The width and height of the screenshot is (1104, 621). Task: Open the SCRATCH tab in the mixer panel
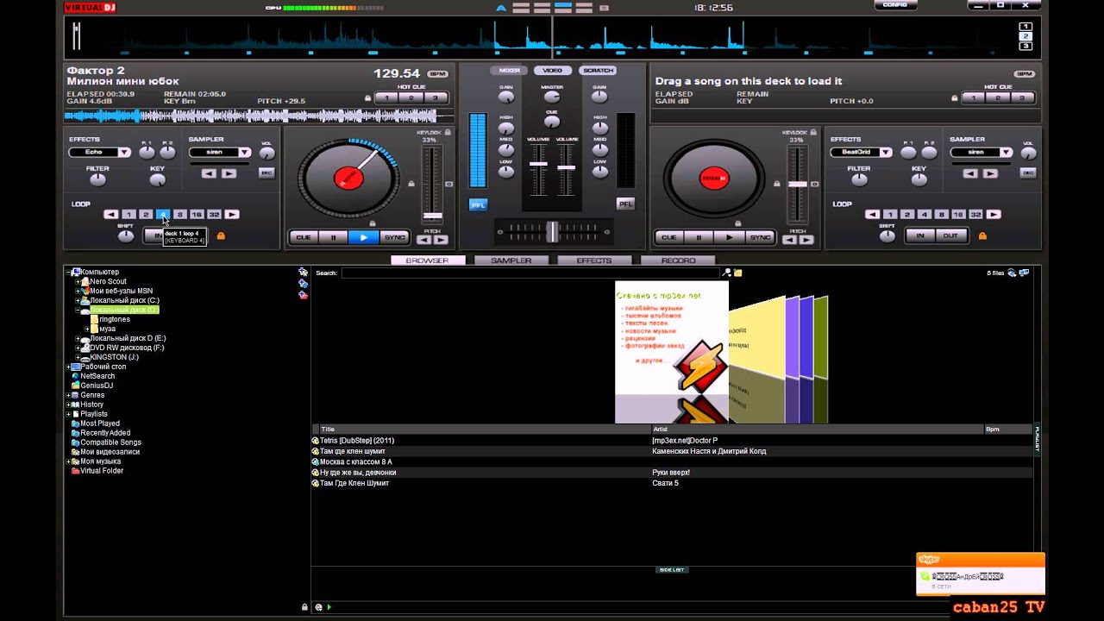pyautogui.click(x=598, y=71)
